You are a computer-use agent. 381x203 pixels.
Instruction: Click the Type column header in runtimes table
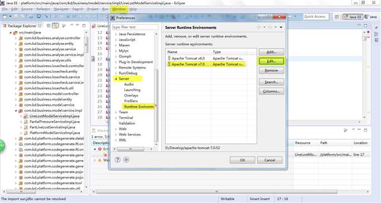229,52
